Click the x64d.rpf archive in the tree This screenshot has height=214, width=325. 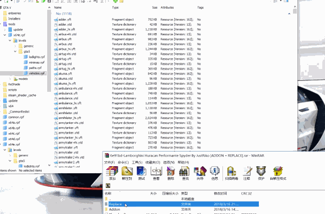coord(11,139)
